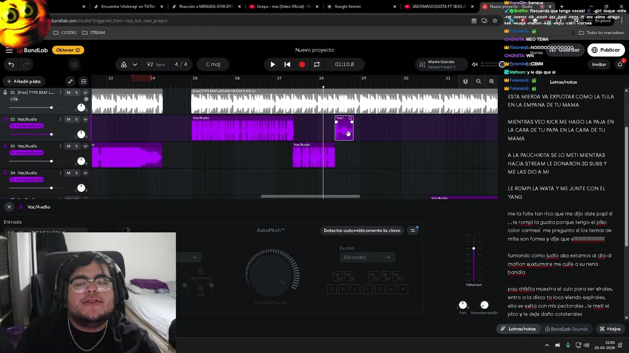Adjust track 03 pan knob
The height and width of the screenshot is (353, 629).
tap(81, 161)
